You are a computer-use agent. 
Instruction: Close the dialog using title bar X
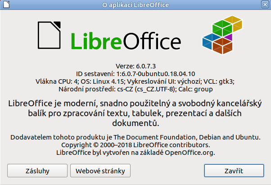pos(266,5)
